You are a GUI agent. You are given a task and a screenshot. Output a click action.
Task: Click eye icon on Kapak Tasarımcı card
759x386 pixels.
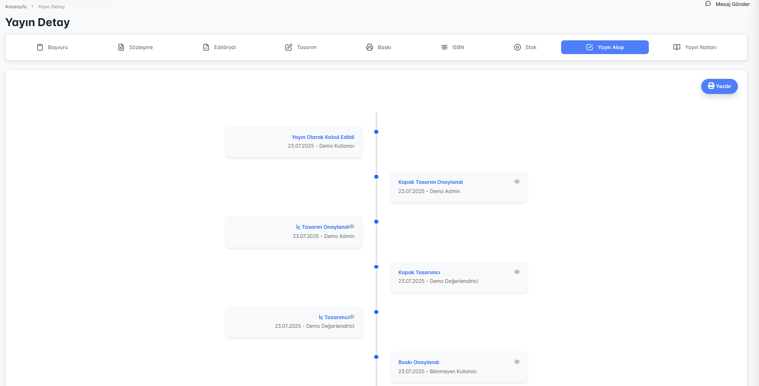tap(517, 272)
